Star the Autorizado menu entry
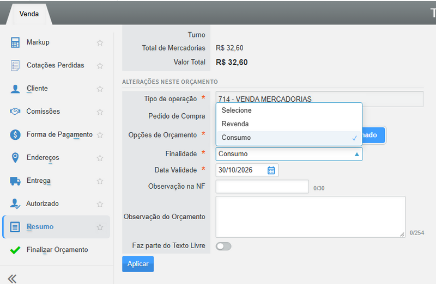The width and height of the screenshot is (436, 284). pos(100,204)
